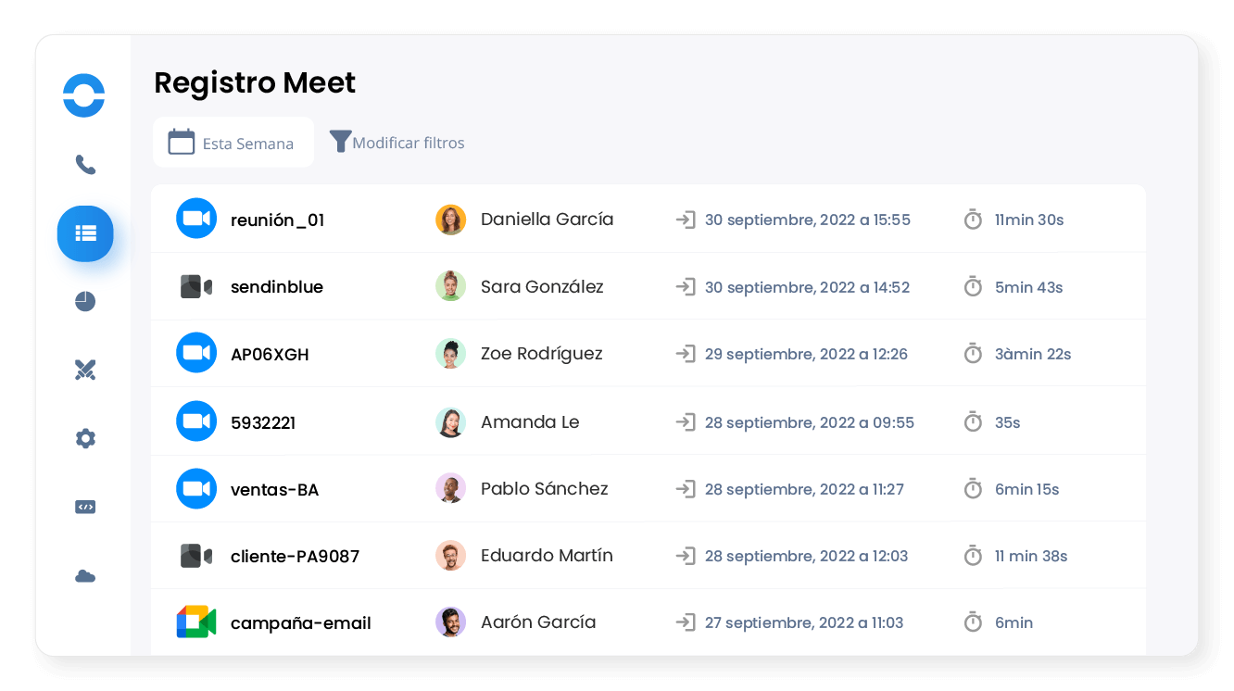1234x691 pixels.
Task: Click the Zoom icon for reunión_01
Action: (x=196, y=219)
